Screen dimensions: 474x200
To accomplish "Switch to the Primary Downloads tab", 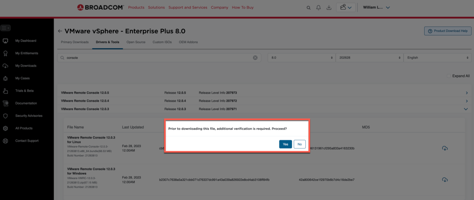I will [x=75, y=42].
